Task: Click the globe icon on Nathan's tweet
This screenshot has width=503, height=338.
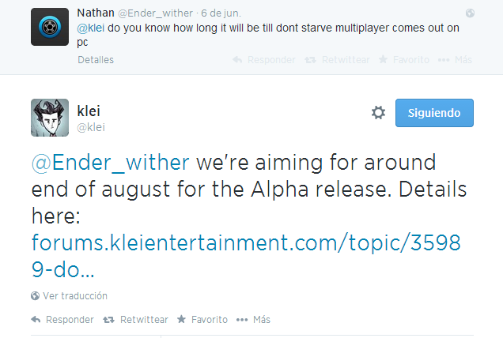Action: point(470,13)
